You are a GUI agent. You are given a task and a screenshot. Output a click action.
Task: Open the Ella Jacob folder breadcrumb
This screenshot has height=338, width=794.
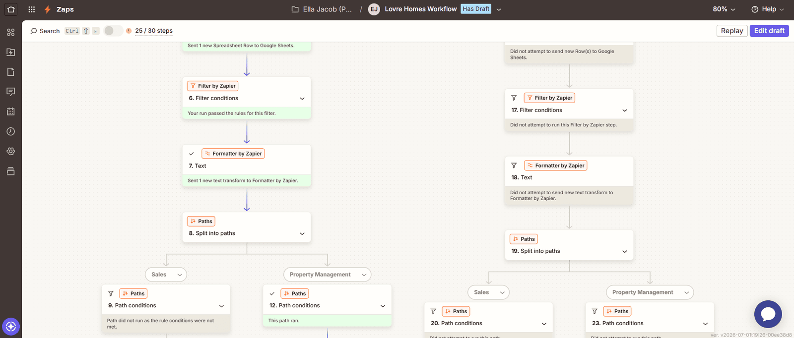(x=322, y=9)
